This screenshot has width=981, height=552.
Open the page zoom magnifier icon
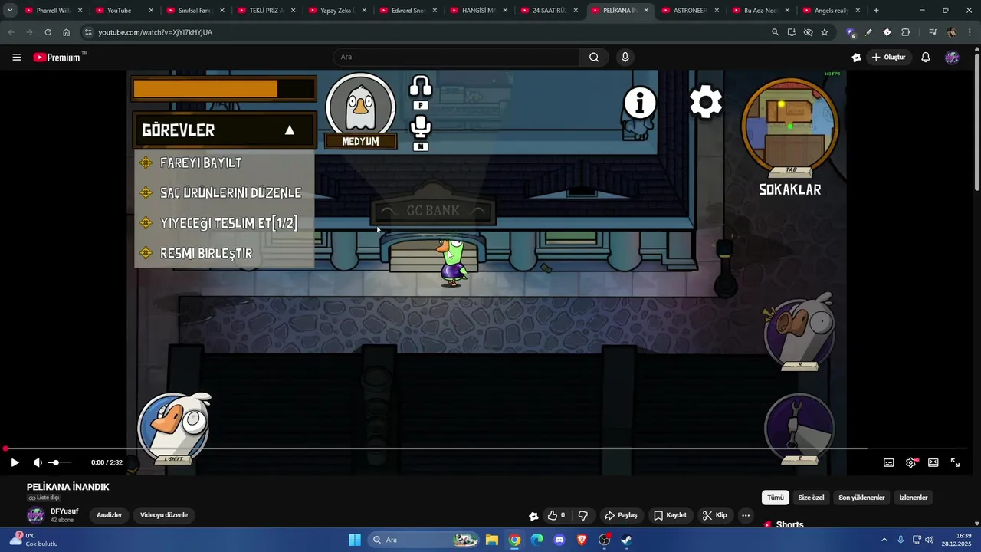click(x=775, y=32)
